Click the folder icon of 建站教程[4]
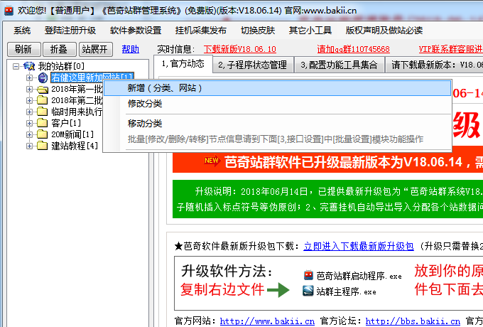This screenshot has height=327, width=483. pos(42,146)
